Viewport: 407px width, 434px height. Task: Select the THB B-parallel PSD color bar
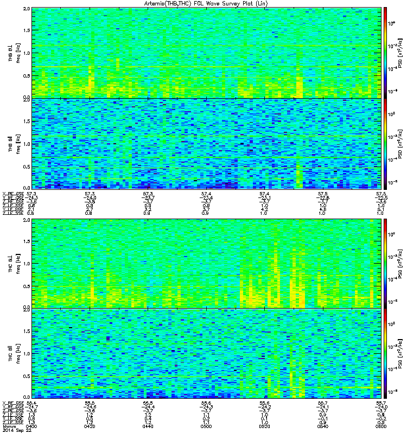[x=385, y=144]
